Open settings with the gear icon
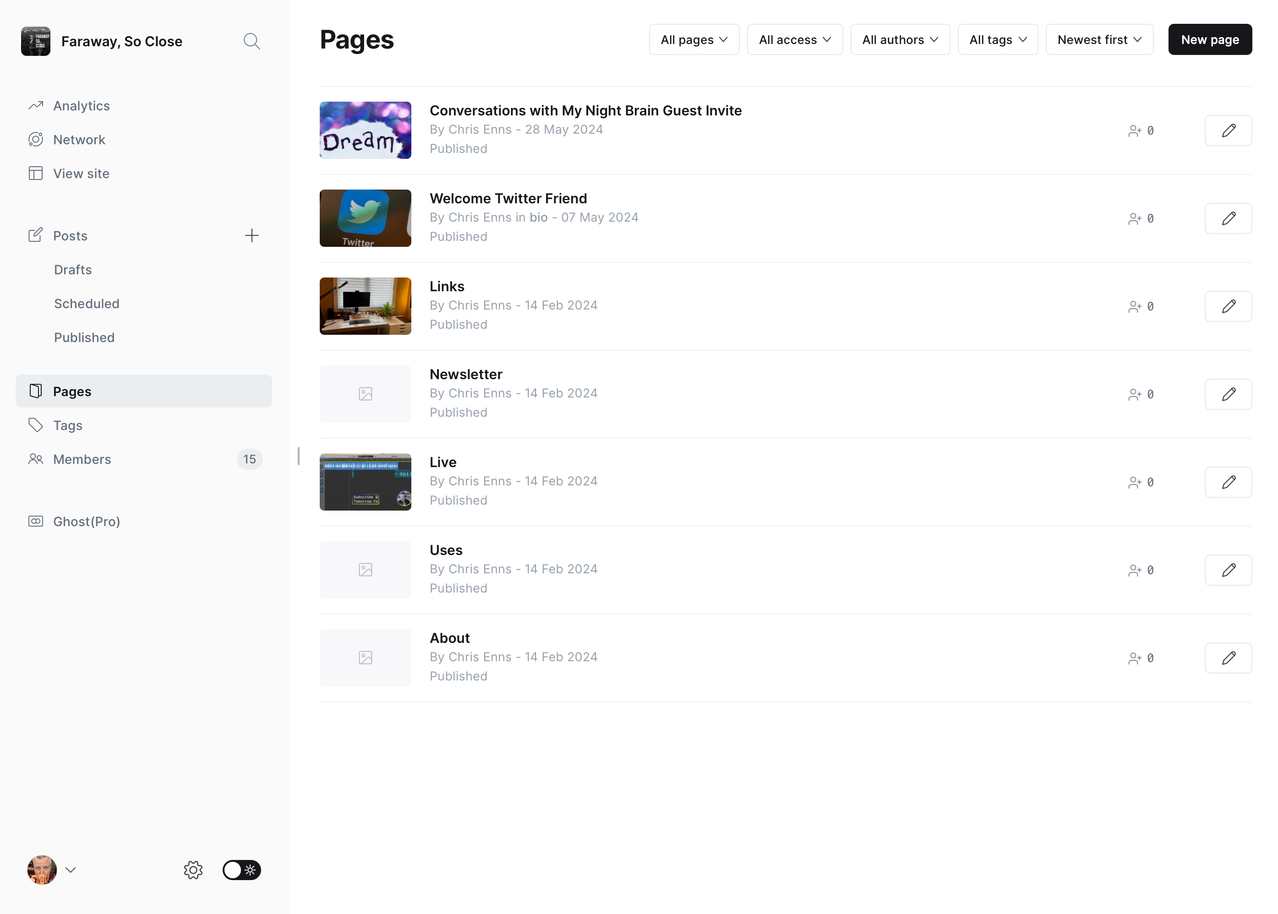Viewport: 1278px width, 914px height. (x=193, y=870)
